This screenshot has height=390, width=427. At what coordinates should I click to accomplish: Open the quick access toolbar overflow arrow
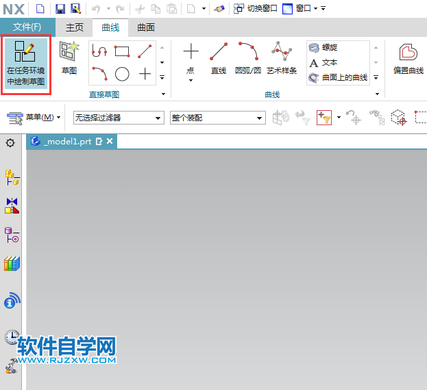tap(324, 9)
